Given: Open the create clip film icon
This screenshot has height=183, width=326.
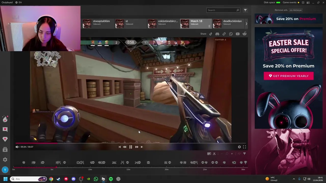Looking at the screenshot, I should pyautogui.click(x=209, y=154).
